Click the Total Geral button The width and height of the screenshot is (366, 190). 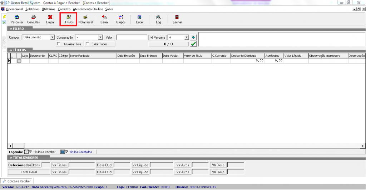point(29,172)
